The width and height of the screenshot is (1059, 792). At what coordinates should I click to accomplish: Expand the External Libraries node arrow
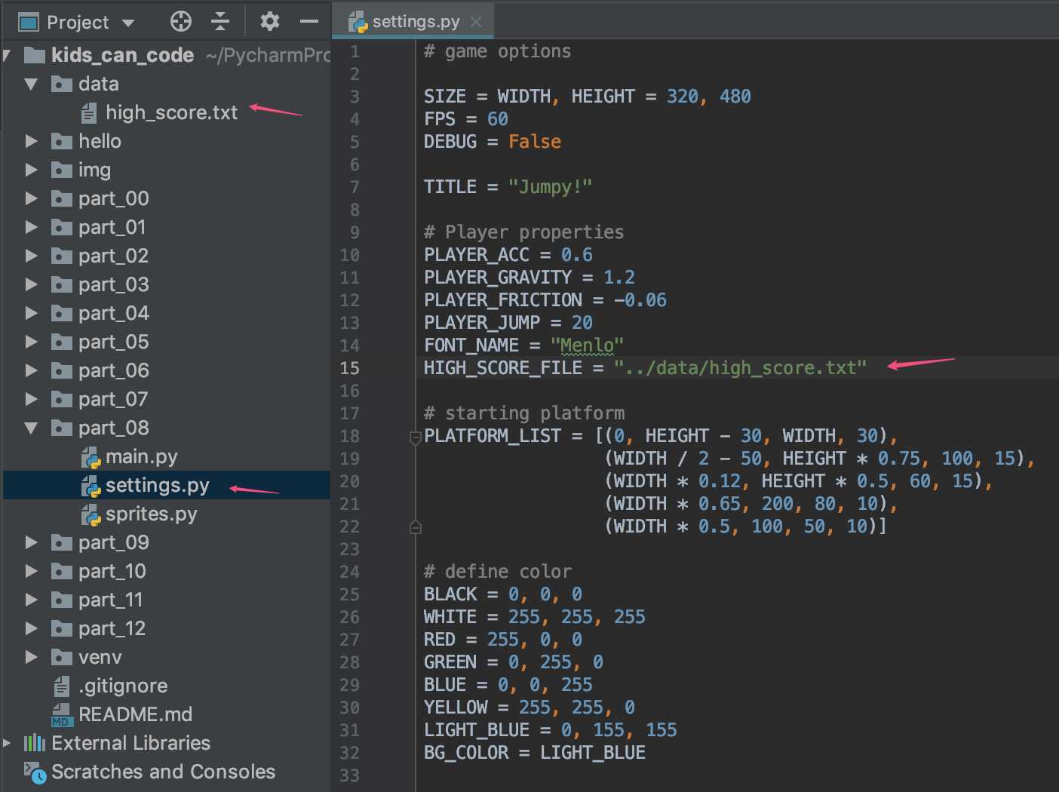point(7,743)
